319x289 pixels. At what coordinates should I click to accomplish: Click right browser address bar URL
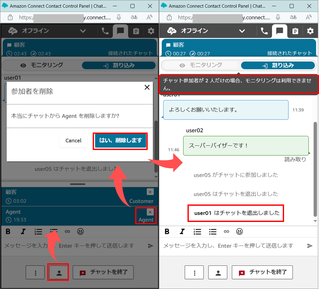[224, 17]
